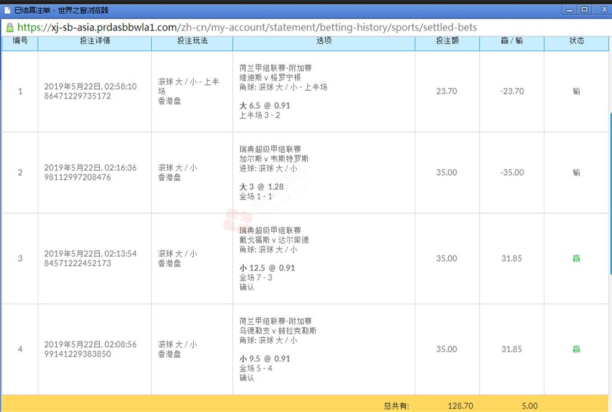Click the selection 小 12.5 @ 0.91
The image size is (612, 412).
tap(267, 268)
